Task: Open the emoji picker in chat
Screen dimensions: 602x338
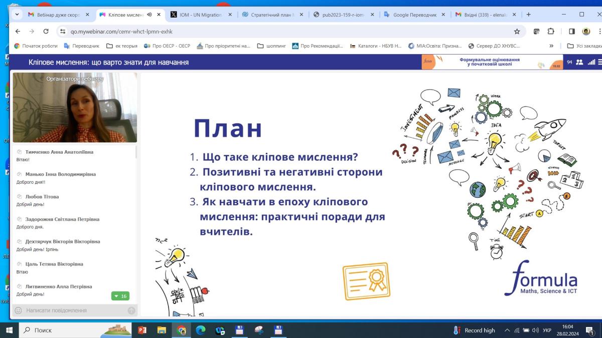Action: [18, 310]
